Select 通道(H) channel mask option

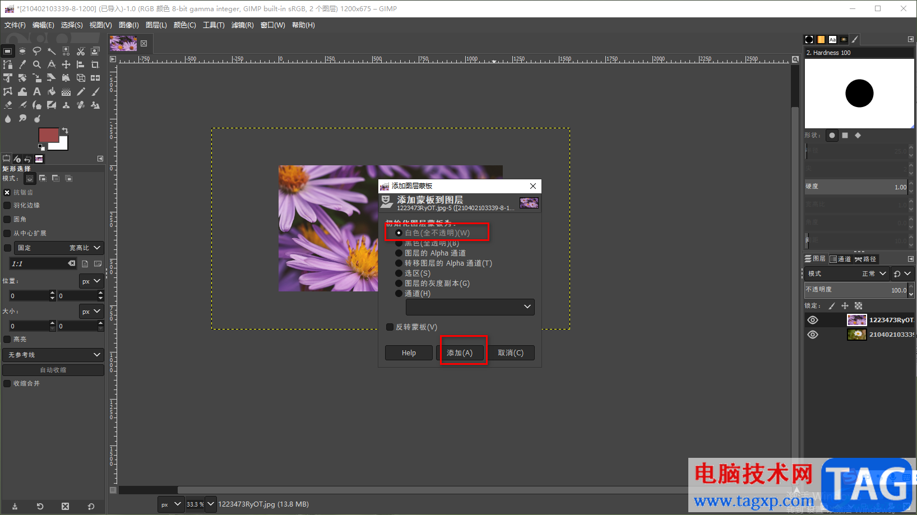click(413, 294)
